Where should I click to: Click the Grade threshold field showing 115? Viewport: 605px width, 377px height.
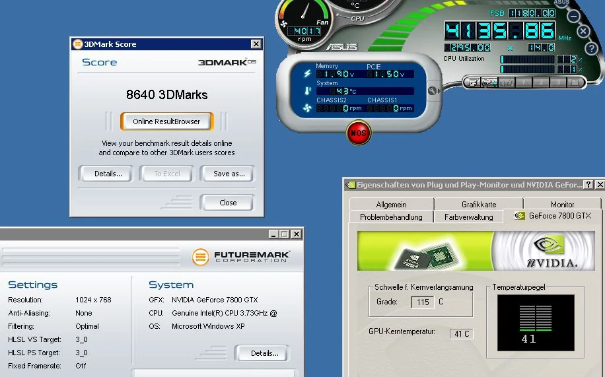tap(423, 302)
